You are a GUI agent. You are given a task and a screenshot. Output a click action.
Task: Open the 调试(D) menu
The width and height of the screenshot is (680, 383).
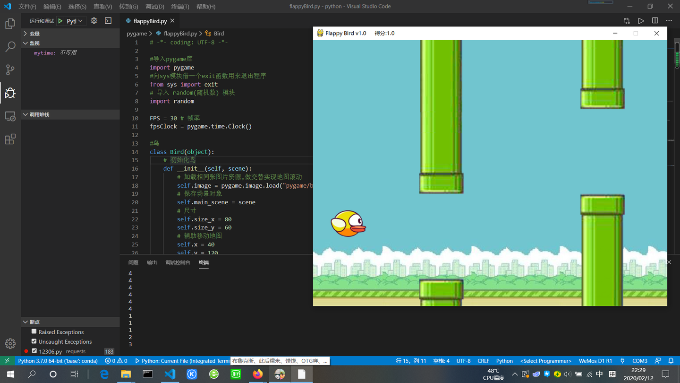[x=155, y=6]
